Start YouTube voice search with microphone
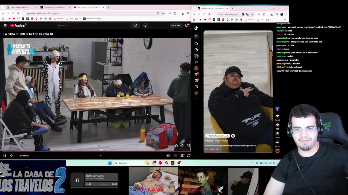348x195 pixels. pyautogui.click(x=145, y=25)
